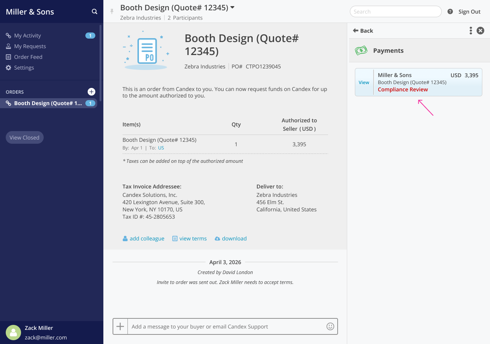
Task: Click the sidebar scrollbar
Action: [100, 63]
